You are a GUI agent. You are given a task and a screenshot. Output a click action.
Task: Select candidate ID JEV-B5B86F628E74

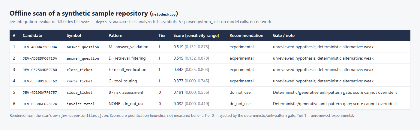[x=40, y=104]
